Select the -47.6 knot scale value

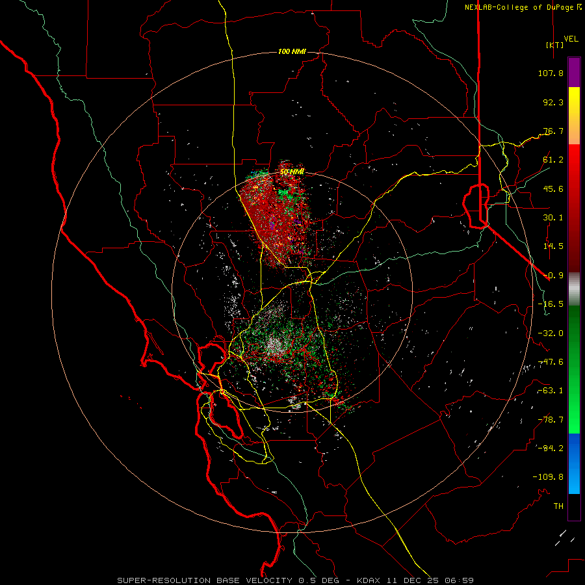pos(551,362)
